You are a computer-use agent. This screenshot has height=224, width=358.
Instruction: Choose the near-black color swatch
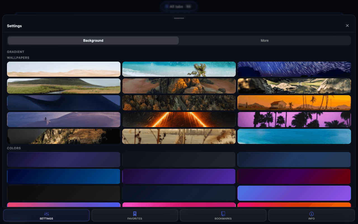point(64,193)
